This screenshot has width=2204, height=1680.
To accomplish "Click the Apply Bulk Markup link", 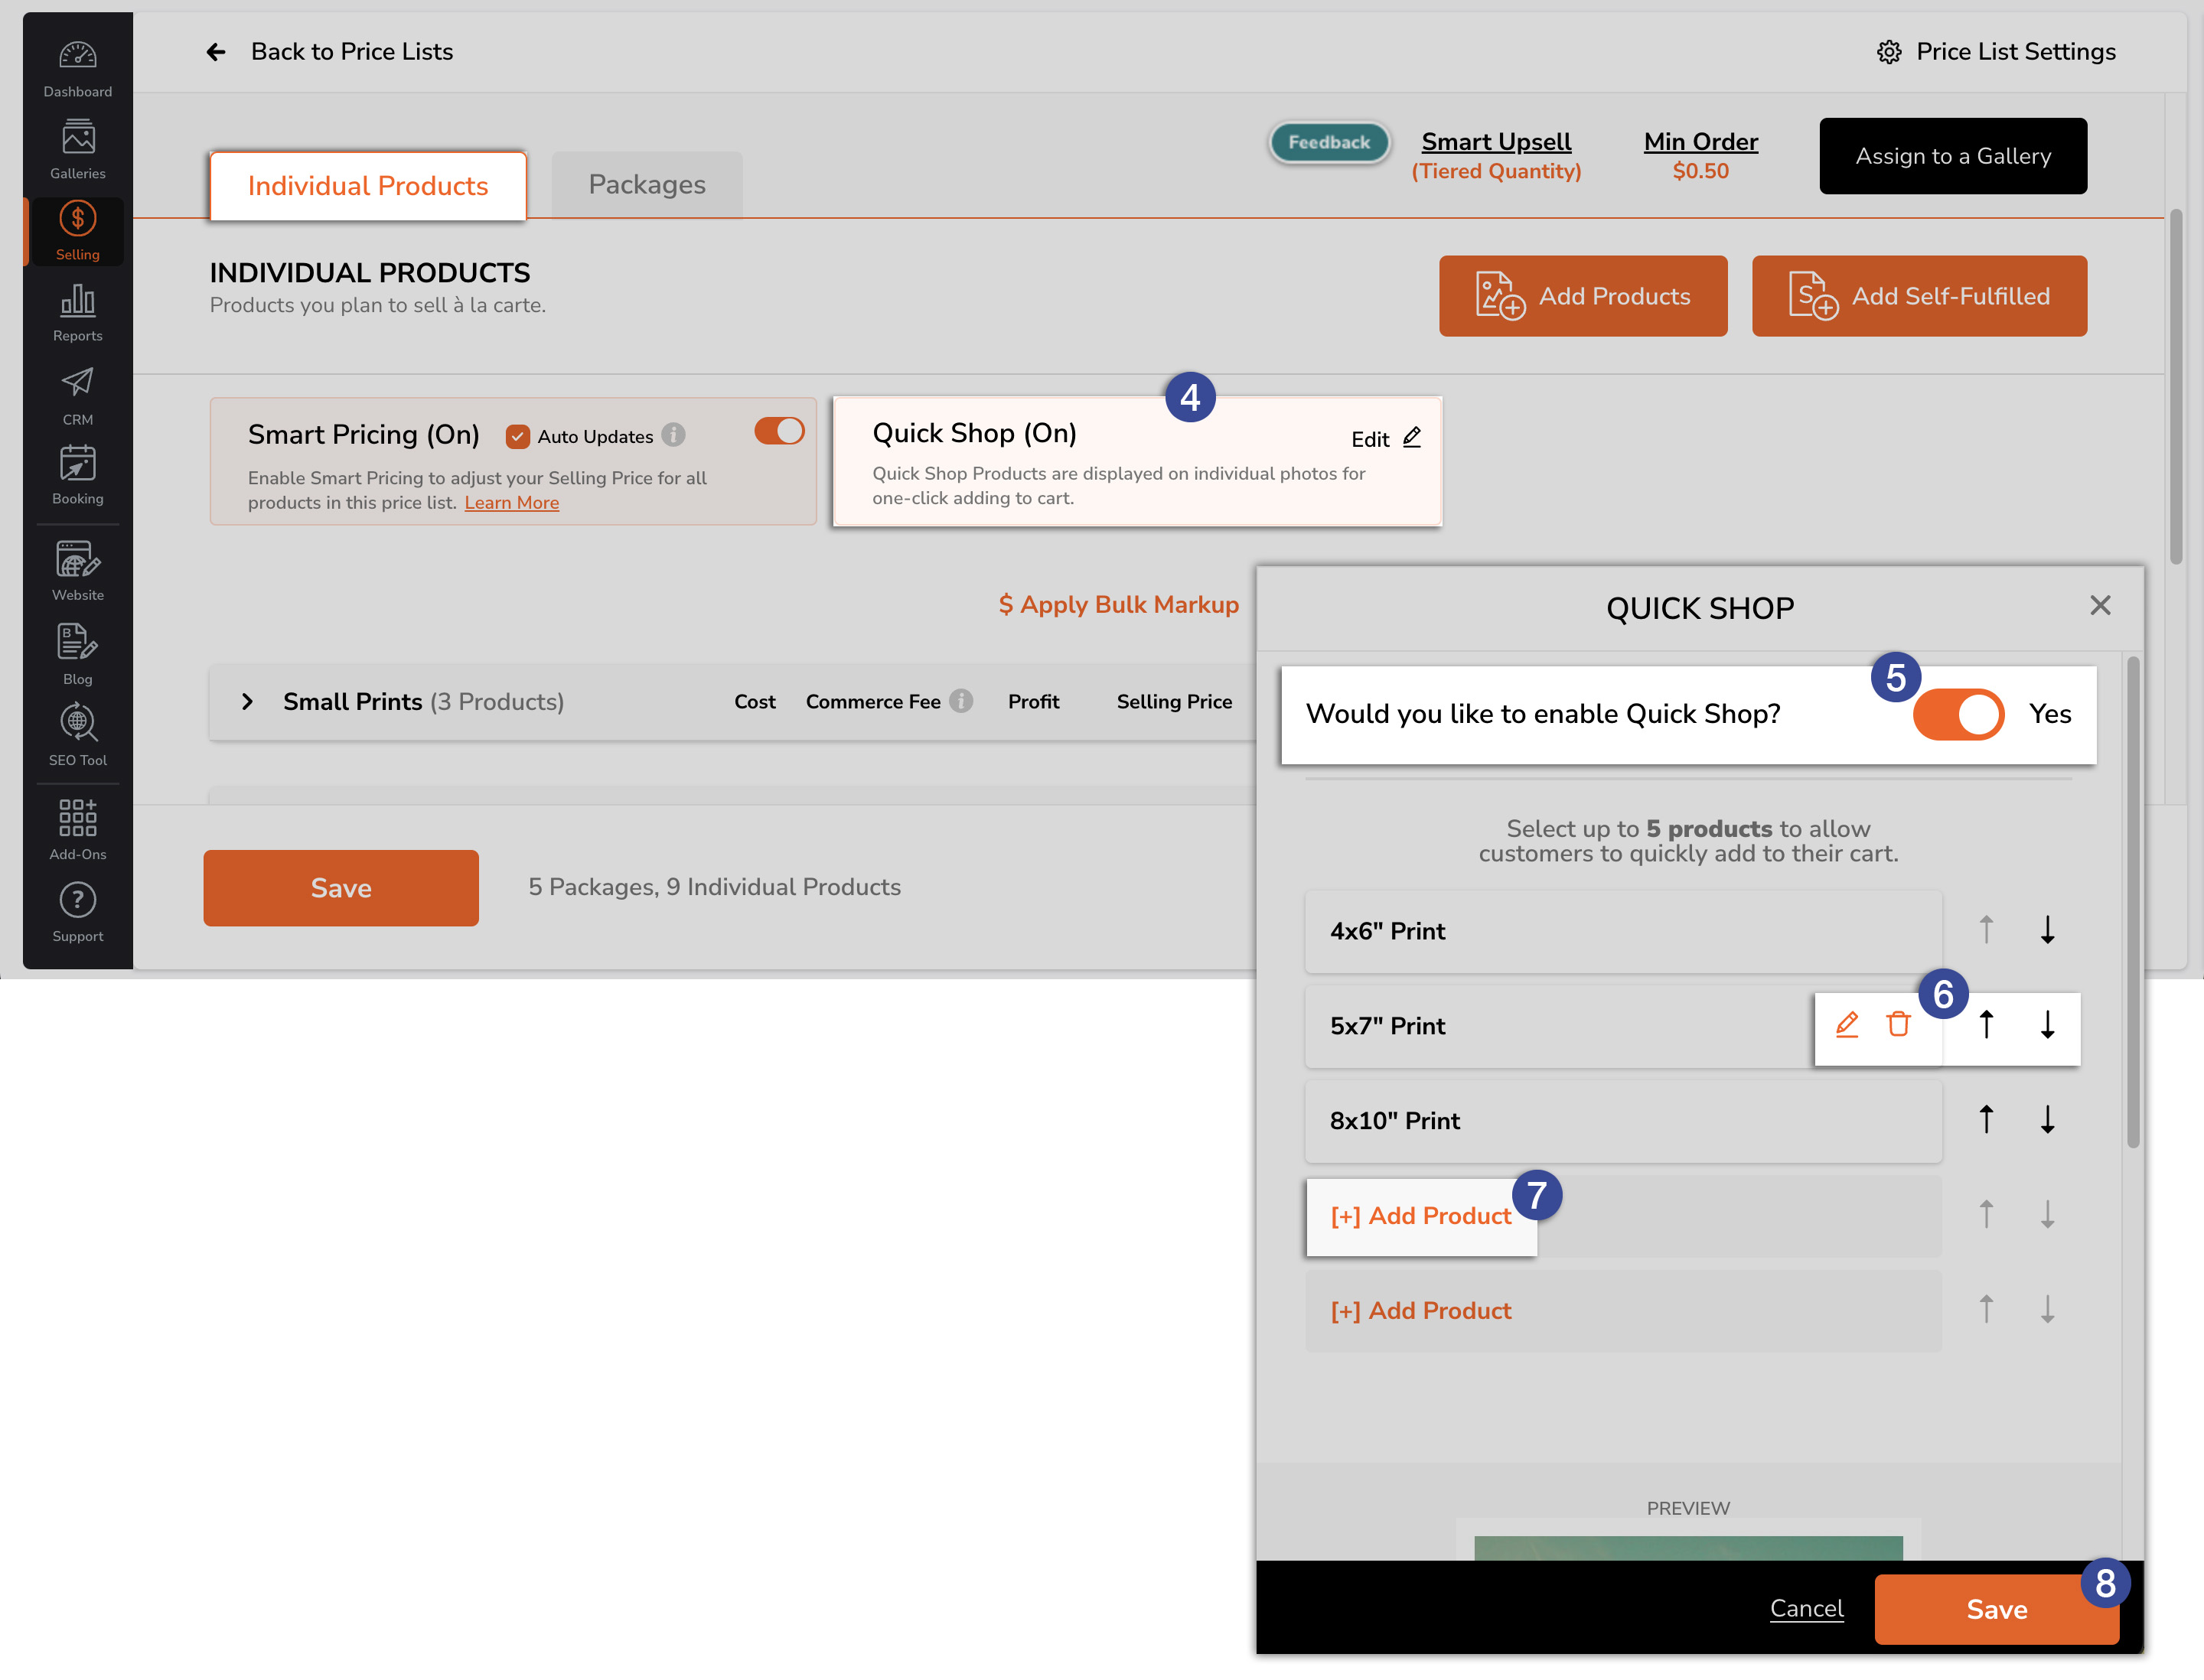I will pyautogui.click(x=1119, y=605).
